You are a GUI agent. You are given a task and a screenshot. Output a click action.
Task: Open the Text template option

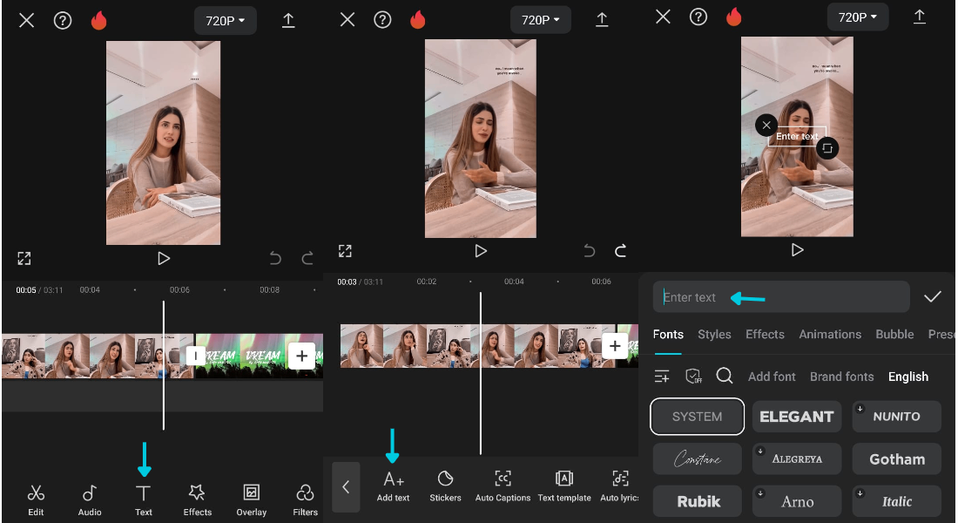pos(564,486)
